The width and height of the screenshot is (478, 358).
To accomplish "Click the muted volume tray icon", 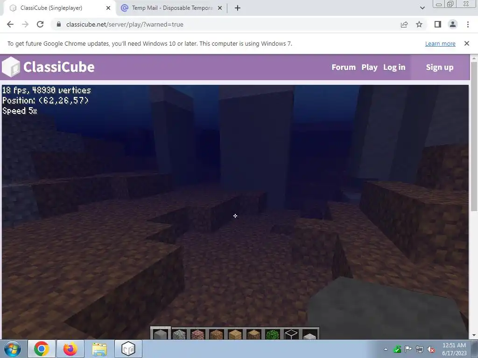I will [x=431, y=349].
